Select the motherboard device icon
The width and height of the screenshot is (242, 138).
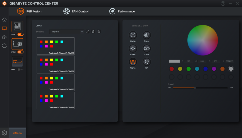[x=17, y=26]
